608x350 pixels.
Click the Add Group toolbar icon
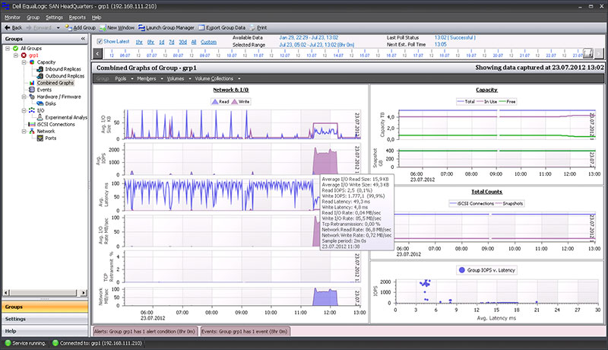click(68, 27)
